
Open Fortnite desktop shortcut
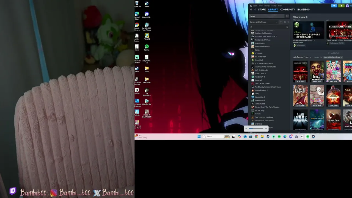(x=137, y=113)
